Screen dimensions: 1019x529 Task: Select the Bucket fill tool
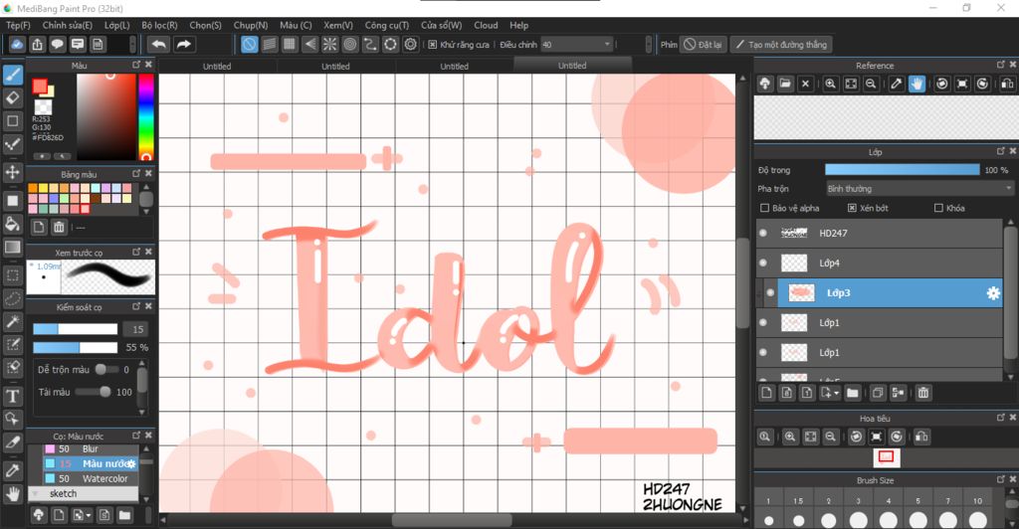(x=12, y=224)
